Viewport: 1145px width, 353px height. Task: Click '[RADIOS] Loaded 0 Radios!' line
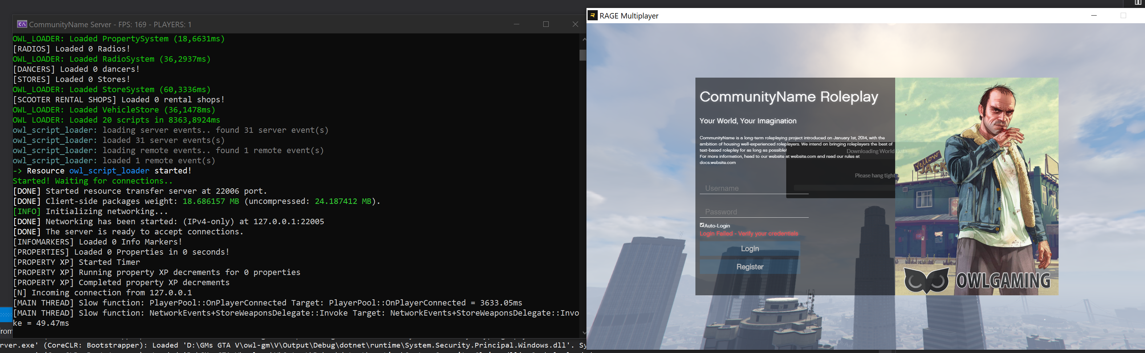72,49
